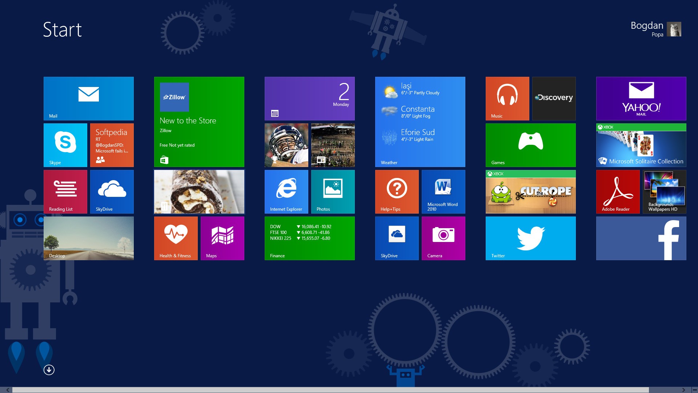Open the Weather tile showing Iaşi forecast
698x393 pixels.
click(x=420, y=122)
